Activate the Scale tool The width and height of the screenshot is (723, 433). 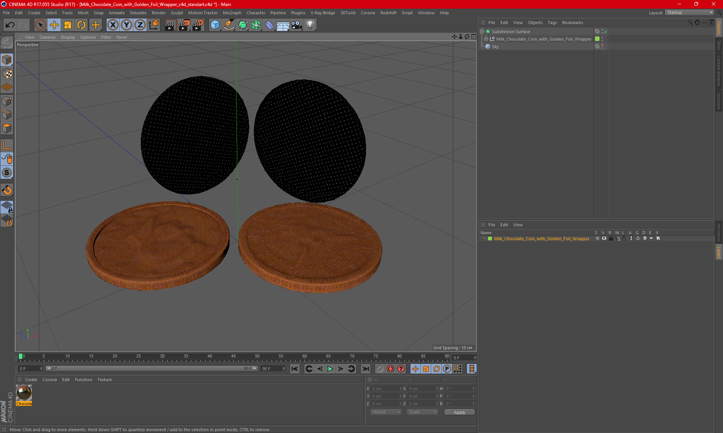(68, 25)
